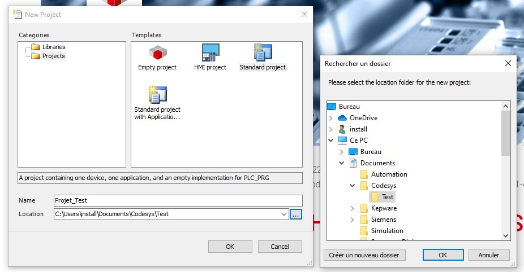This screenshot has height=272, width=524.
Task: Expand the OneDrive tree node
Action: tap(331, 118)
